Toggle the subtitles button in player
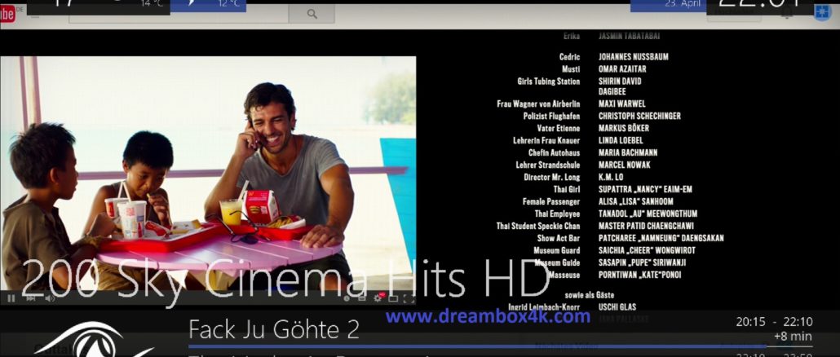Image resolution: width=840 pixels, height=357 pixels. [361, 298]
